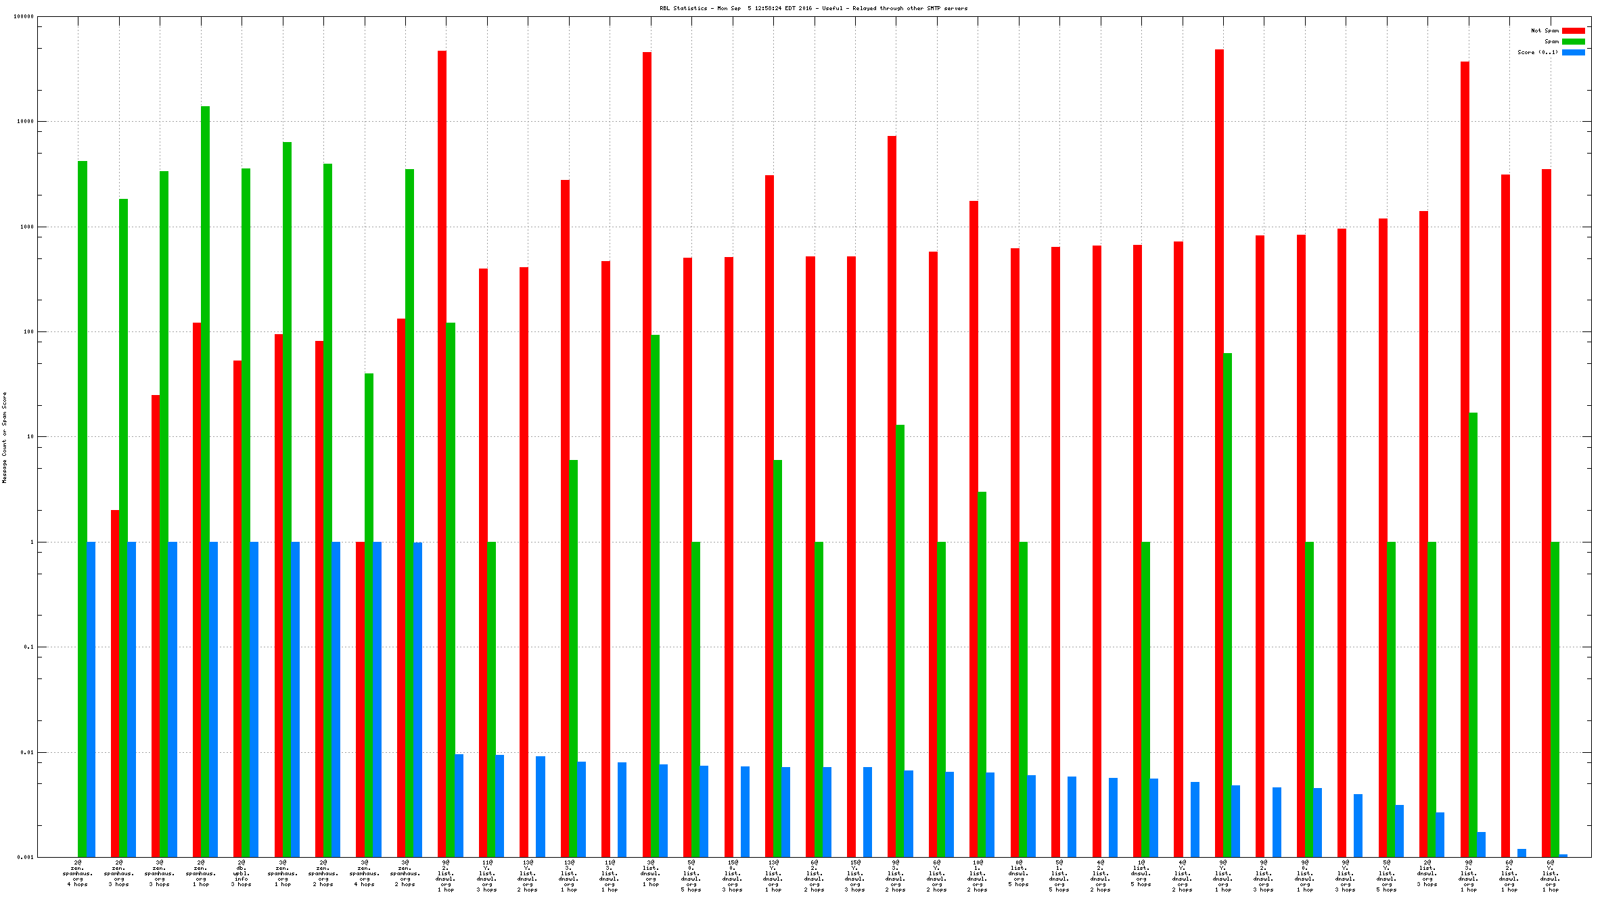The width and height of the screenshot is (1602, 901).
Task: Click the red Not Spam legend swatch
Action: coord(1573,30)
